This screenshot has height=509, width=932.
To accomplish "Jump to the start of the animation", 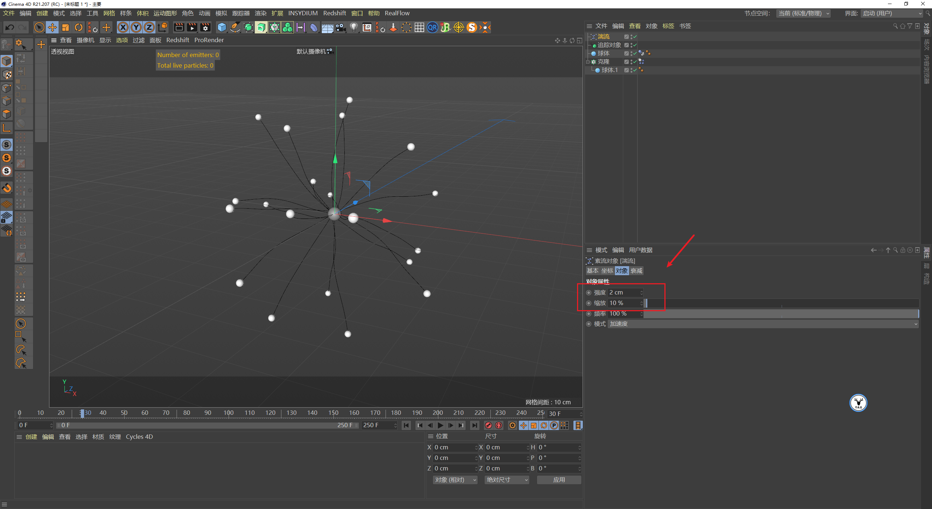I will 406,425.
